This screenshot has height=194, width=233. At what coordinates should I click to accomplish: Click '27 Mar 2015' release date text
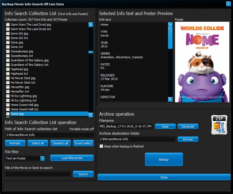[x=109, y=79]
